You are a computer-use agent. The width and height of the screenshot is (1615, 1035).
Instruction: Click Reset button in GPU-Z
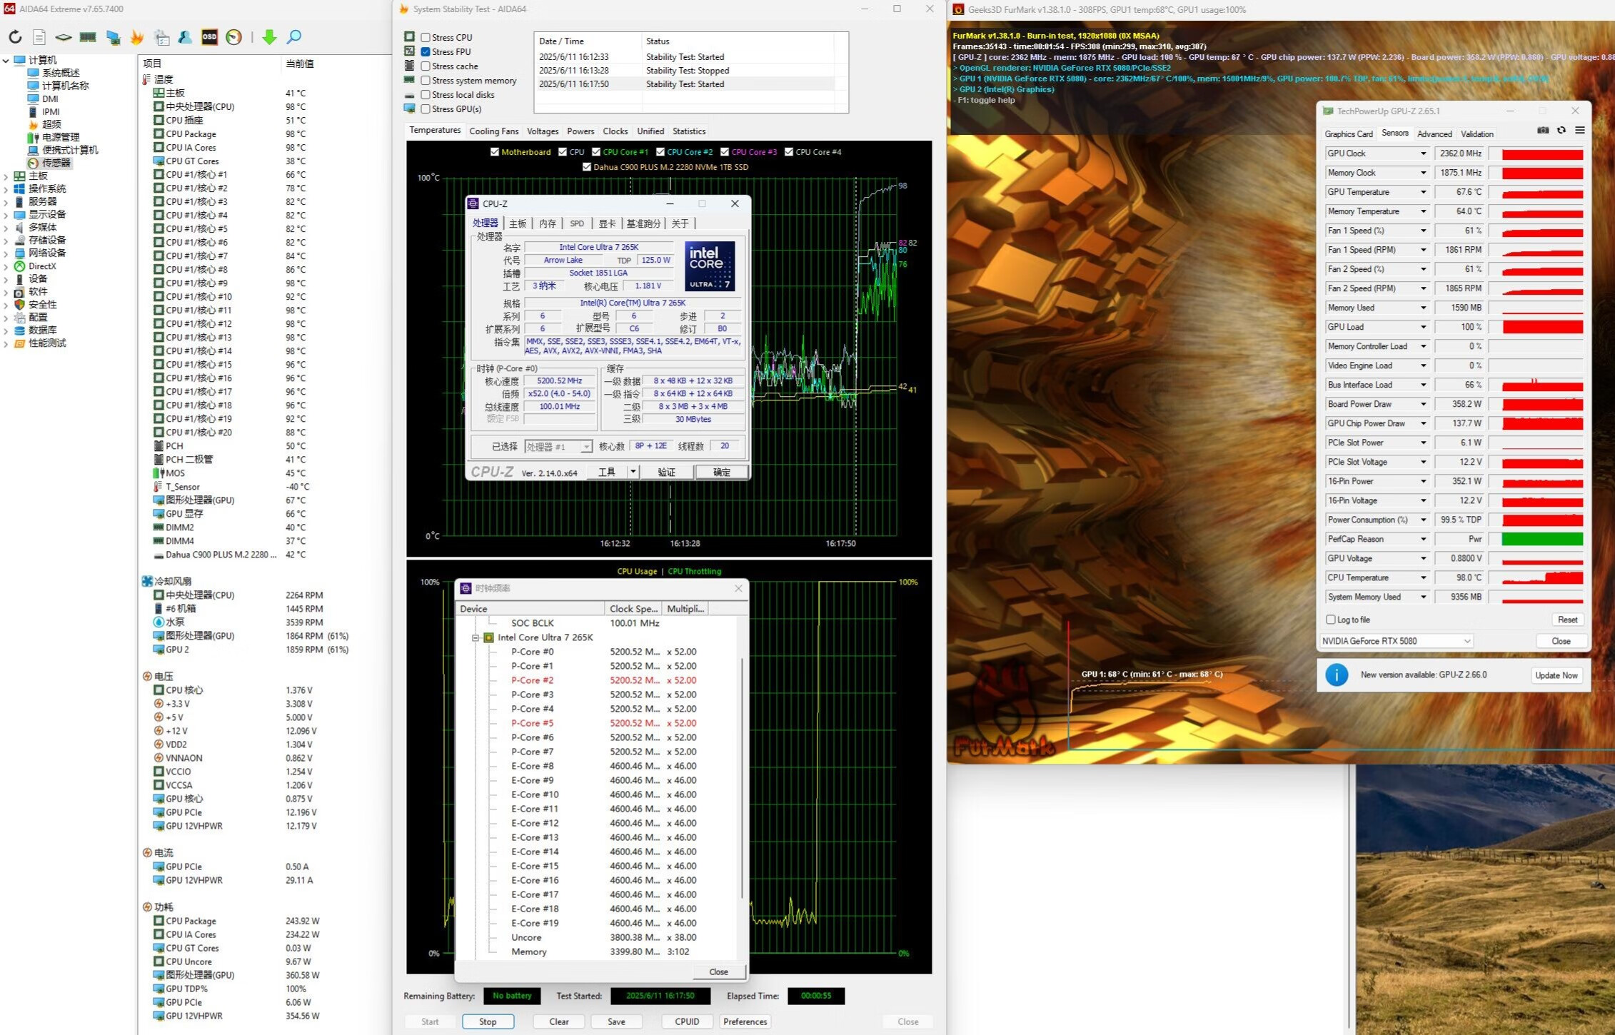1567,620
